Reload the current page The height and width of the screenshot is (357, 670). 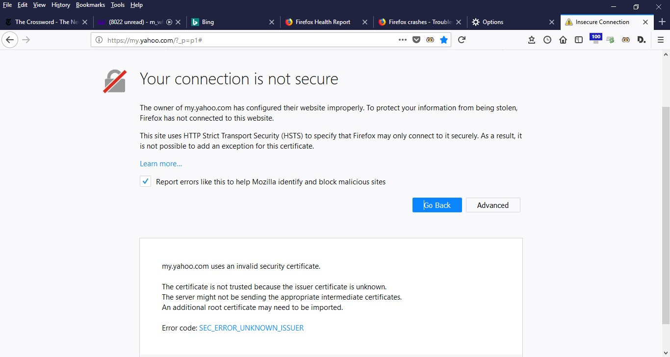(x=462, y=40)
